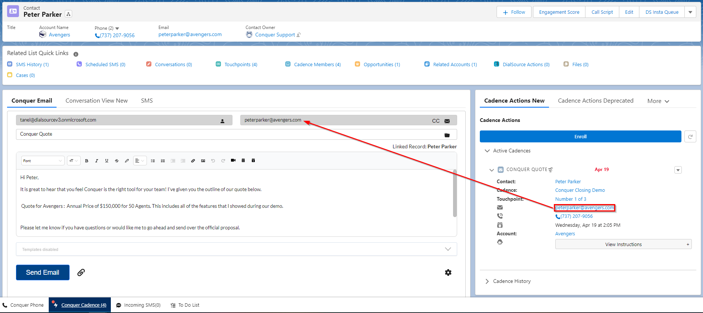The width and height of the screenshot is (703, 313).
Task: Open the To Do List utility item
Action: click(185, 305)
